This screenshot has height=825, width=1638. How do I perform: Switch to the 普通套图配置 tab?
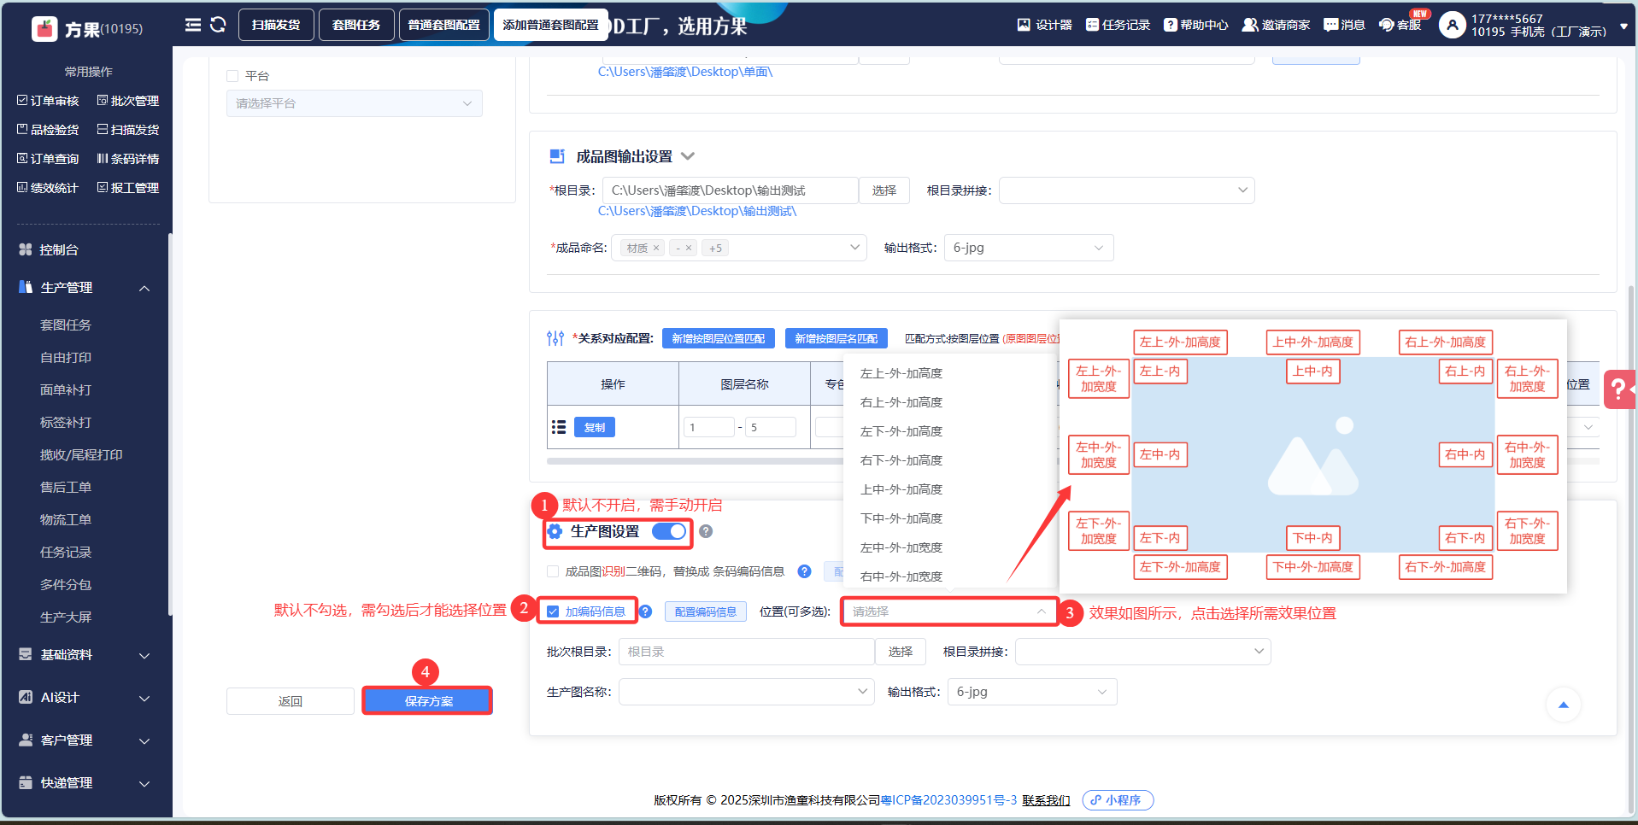pos(444,25)
